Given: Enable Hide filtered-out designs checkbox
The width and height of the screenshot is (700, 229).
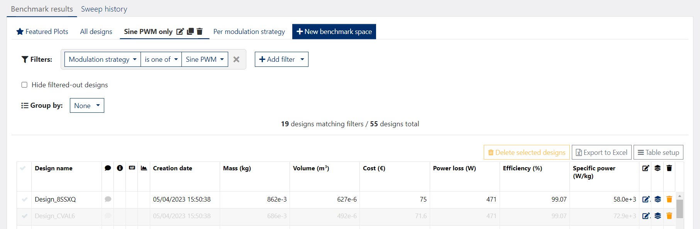Looking at the screenshot, I should pos(24,85).
